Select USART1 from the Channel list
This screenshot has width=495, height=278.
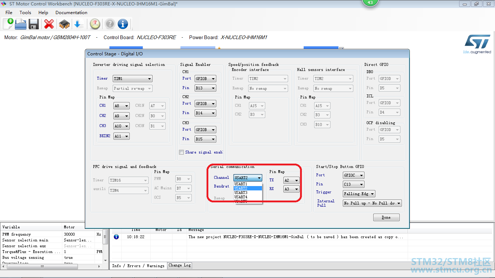[x=248, y=184]
